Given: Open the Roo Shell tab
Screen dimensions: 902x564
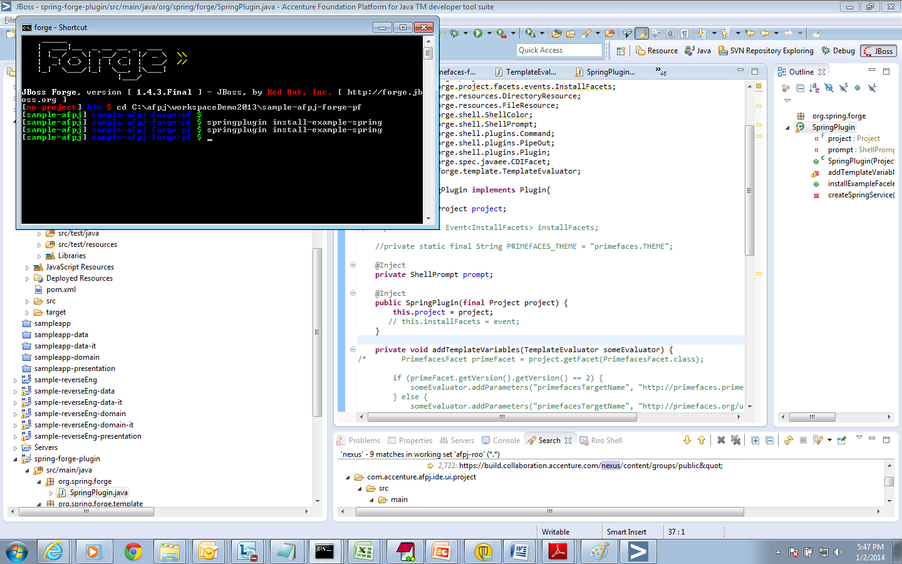Looking at the screenshot, I should [601, 441].
